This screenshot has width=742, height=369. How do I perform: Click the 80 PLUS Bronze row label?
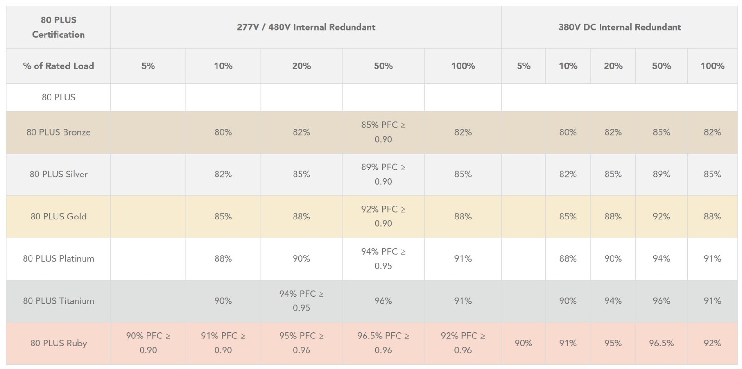(58, 132)
